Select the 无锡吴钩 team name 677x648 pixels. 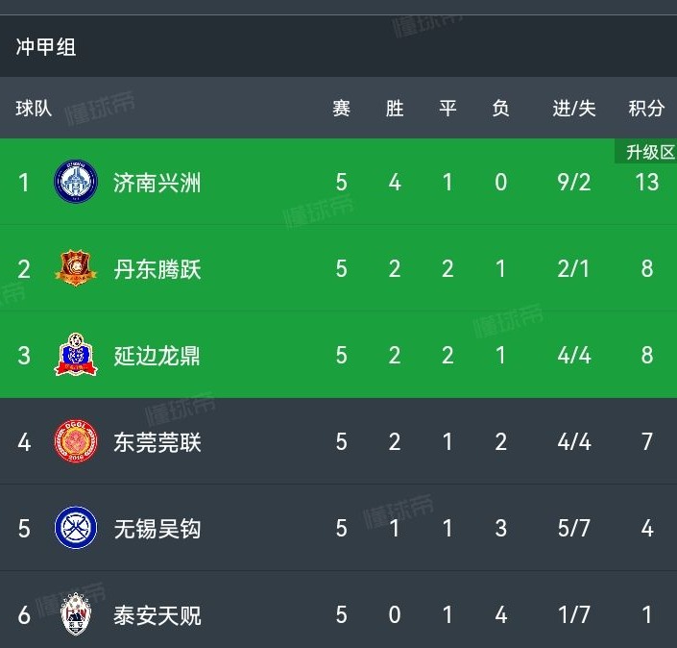click(x=157, y=528)
